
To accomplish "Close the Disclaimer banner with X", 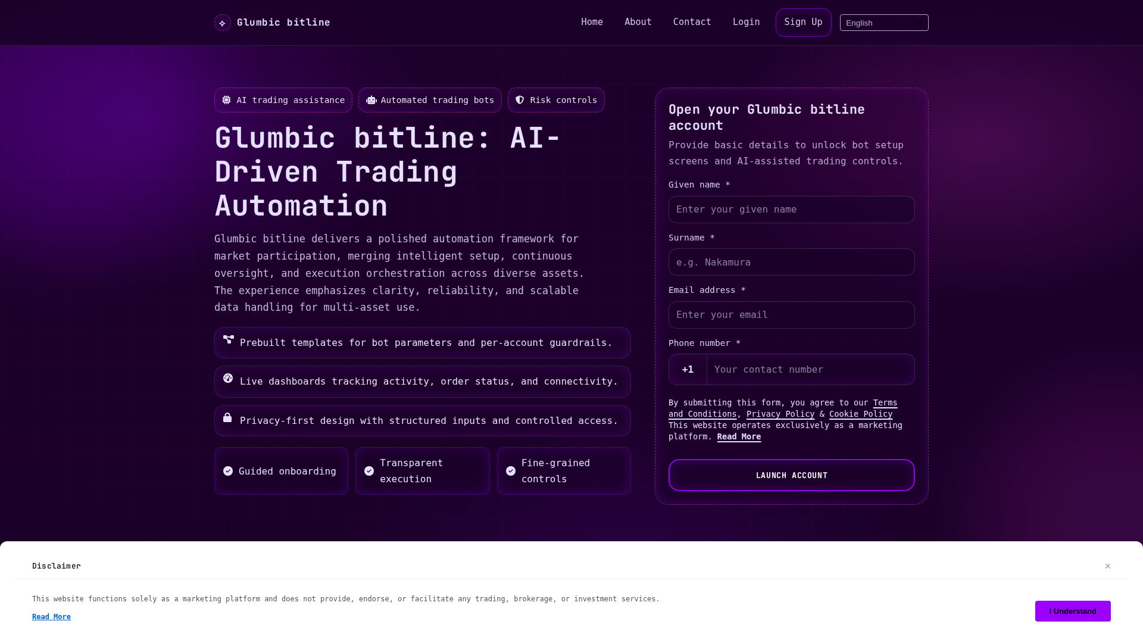I will [x=1108, y=566].
